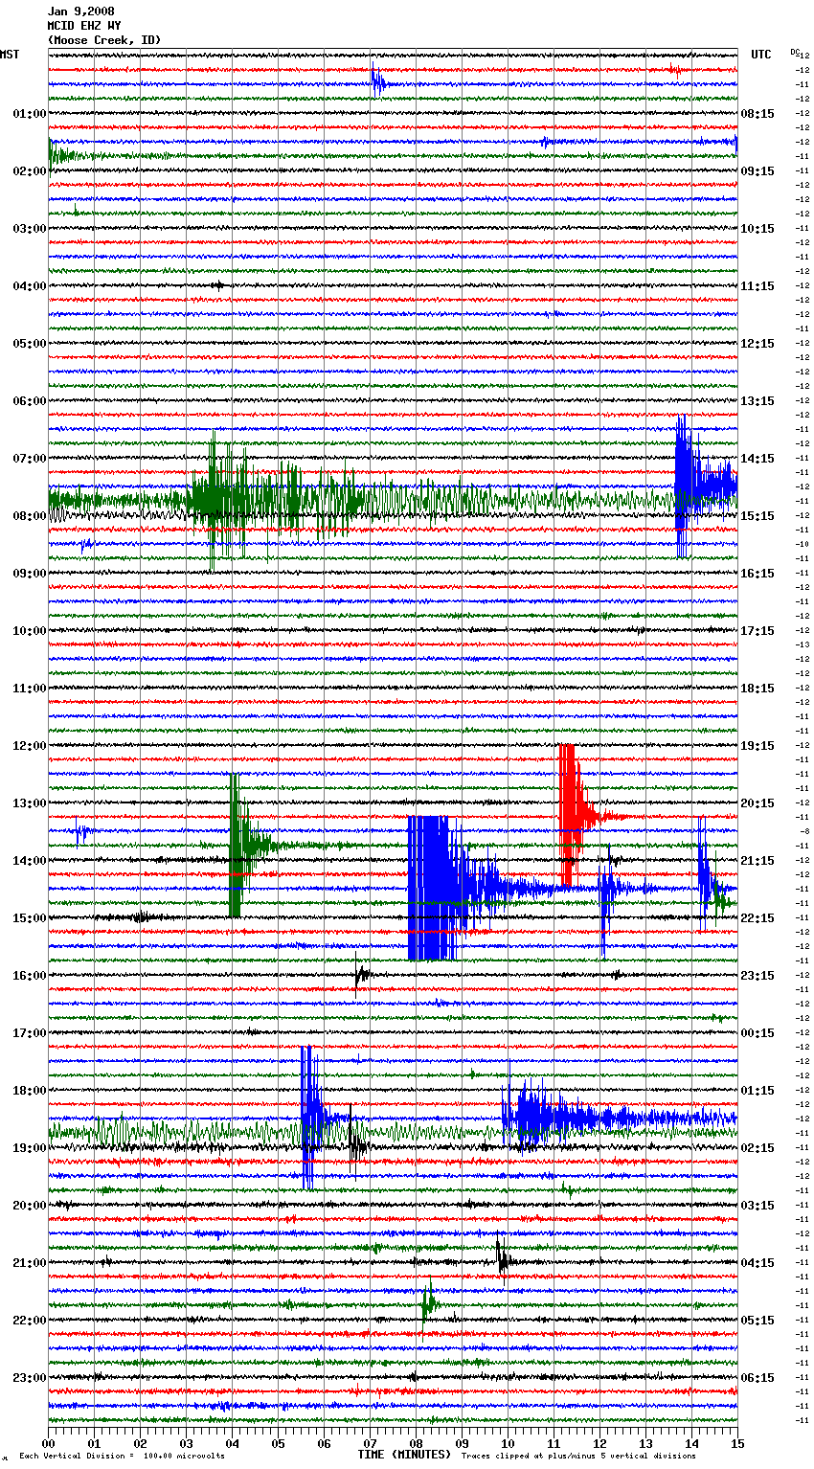Image resolution: width=814 pixels, height=1469 pixels.
Task: Click the date label "Jan 9,2008"
Action: pos(80,11)
